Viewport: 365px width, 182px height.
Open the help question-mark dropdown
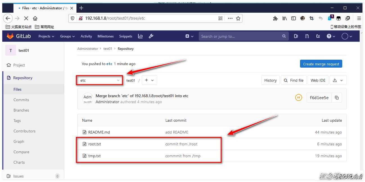(x=331, y=36)
